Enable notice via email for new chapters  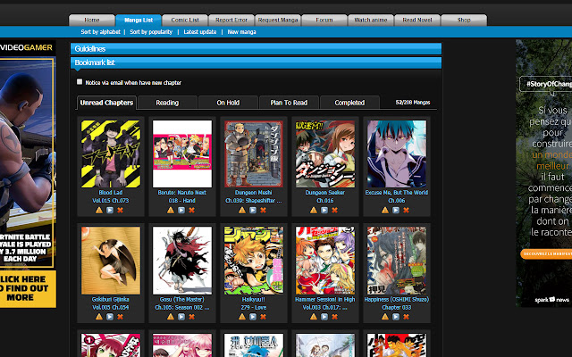(x=80, y=82)
